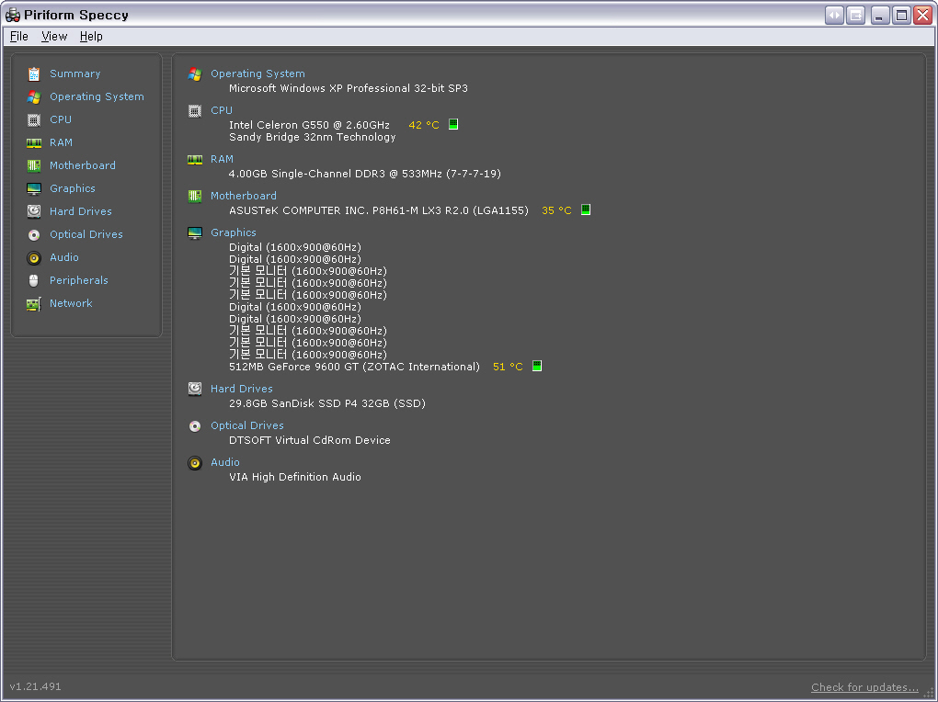This screenshot has height=702, width=938.
Task: Go to Optical Drives in the sidebar
Action: tap(86, 234)
